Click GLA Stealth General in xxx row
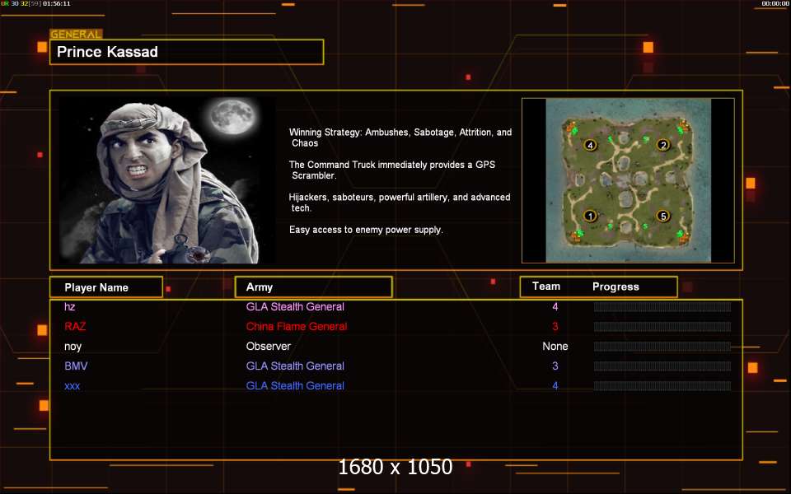 pos(295,385)
